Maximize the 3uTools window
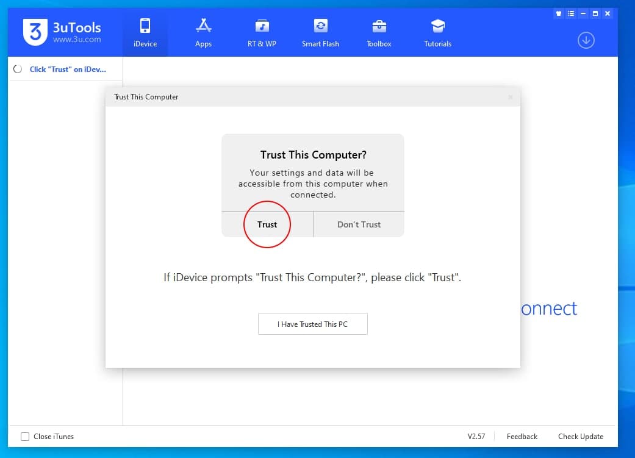The image size is (635, 458). [x=595, y=13]
